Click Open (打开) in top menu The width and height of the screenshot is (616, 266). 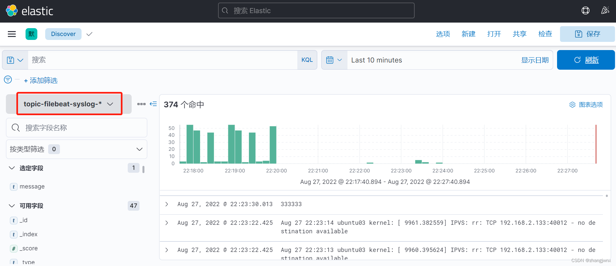494,34
